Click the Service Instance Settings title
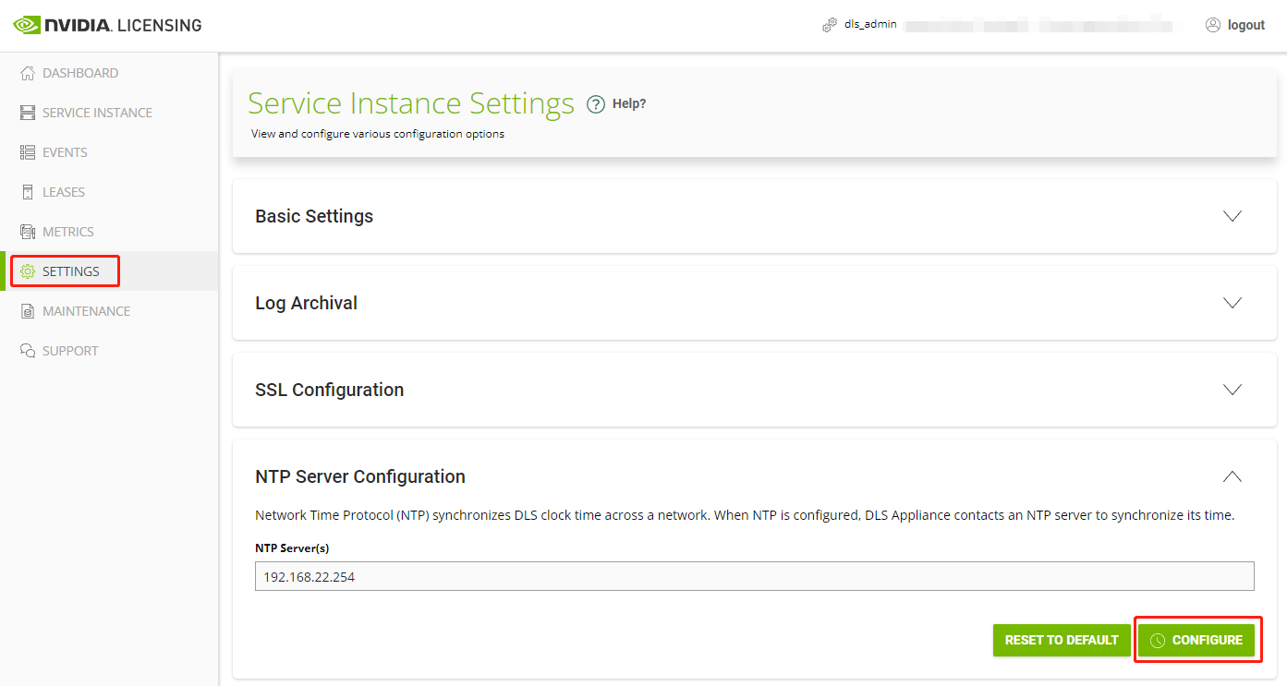Screen dimensions: 1287x686 (411, 103)
